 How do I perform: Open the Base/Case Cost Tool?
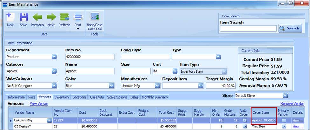(95, 17)
